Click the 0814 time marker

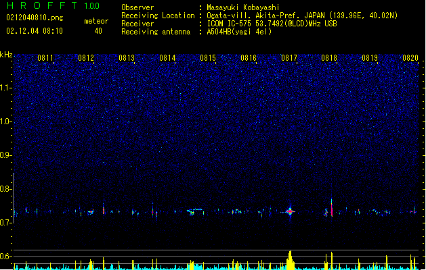tap(167, 58)
